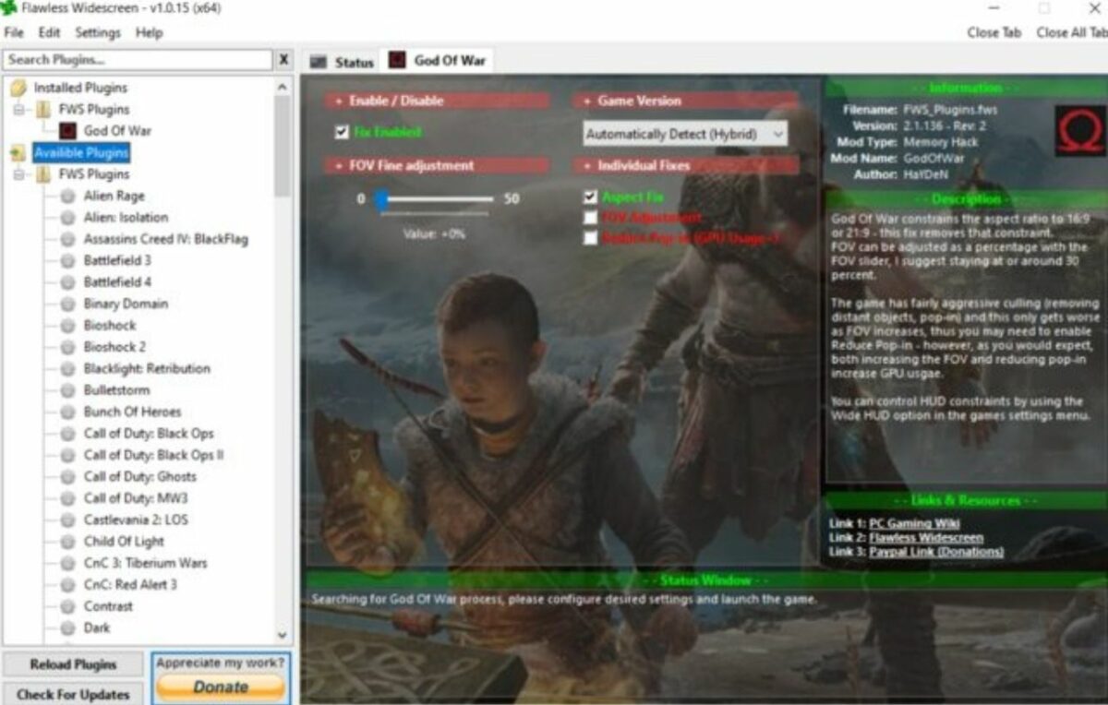Open the Settings menu
The width and height of the screenshot is (1108, 705).
[97, 32]
